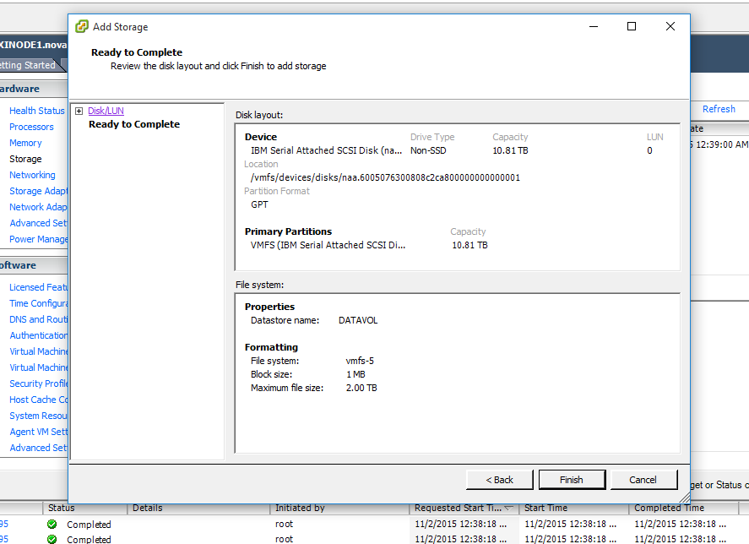
Task: Open Processors in Hardware list
Action: (x=31, y=127)
